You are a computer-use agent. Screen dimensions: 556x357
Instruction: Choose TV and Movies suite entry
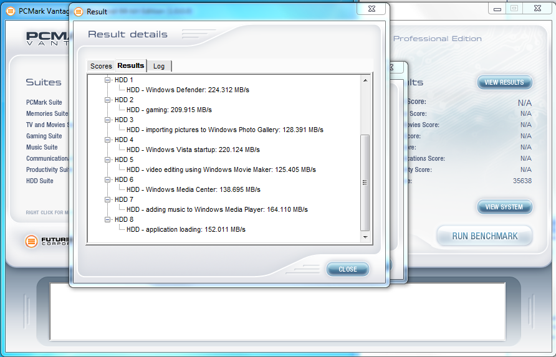coord(47,125)
